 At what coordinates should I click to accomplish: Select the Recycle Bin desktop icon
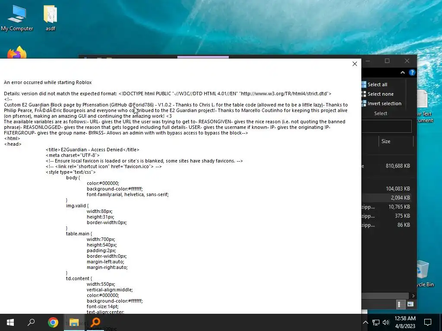click(425, 275)
